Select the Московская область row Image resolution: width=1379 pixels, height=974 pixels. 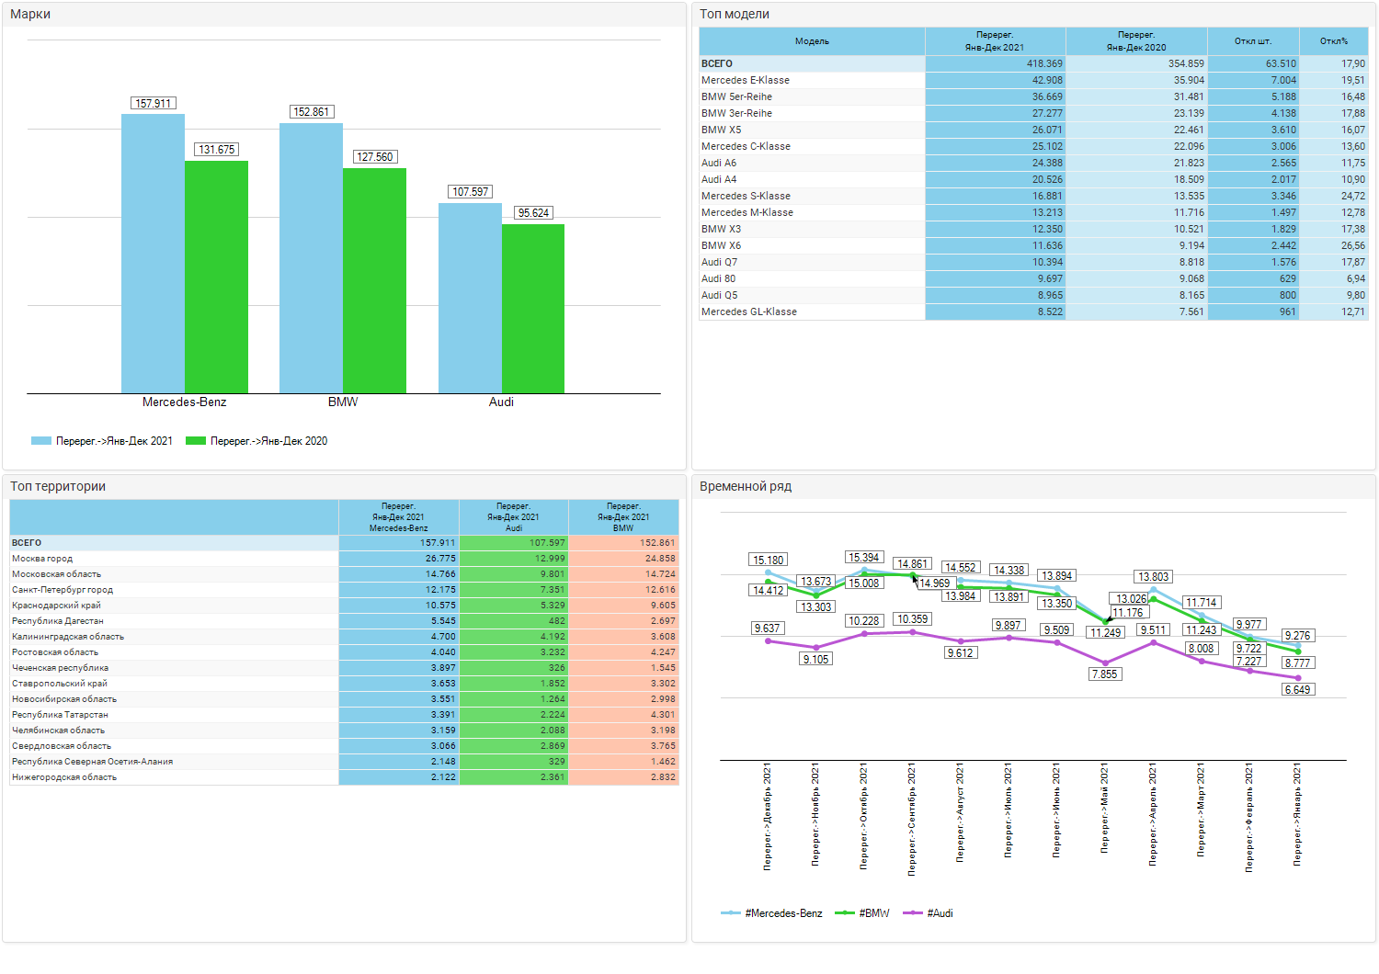coord(344,574)
